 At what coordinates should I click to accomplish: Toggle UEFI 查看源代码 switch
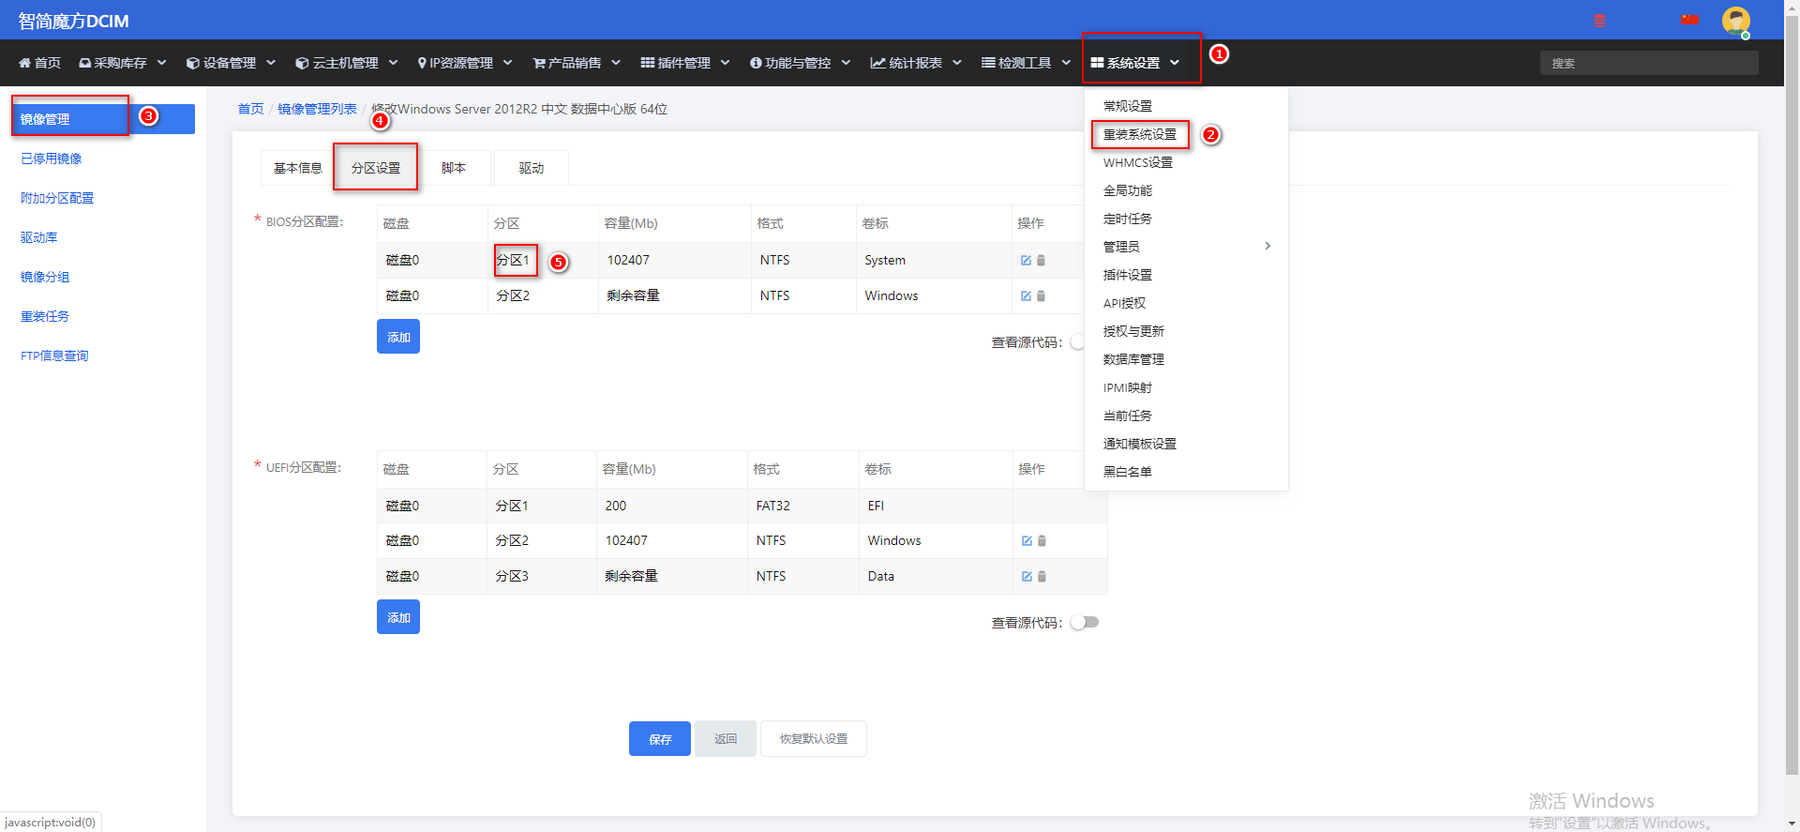pos(1085,622)
